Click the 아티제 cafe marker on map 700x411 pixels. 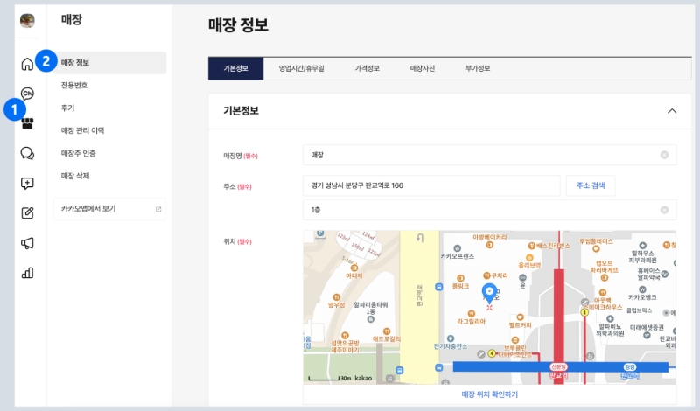coord(354,268)
